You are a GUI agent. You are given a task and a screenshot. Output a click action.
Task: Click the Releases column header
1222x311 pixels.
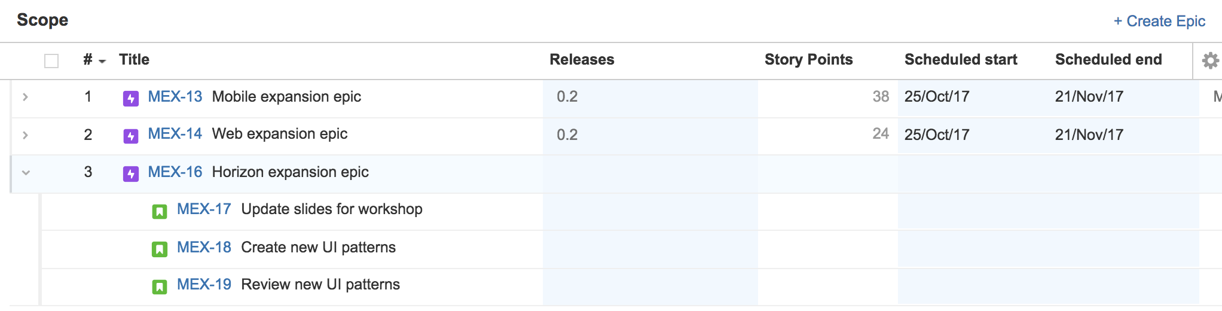click(x=582, y=60)
